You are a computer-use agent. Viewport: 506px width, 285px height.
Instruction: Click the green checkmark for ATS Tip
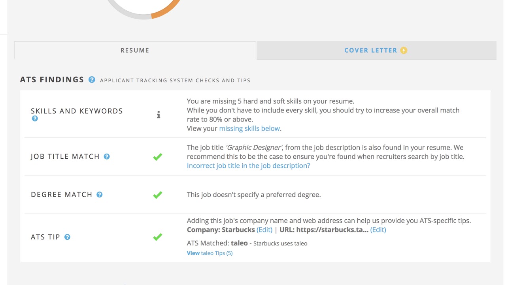click(158, 237)
